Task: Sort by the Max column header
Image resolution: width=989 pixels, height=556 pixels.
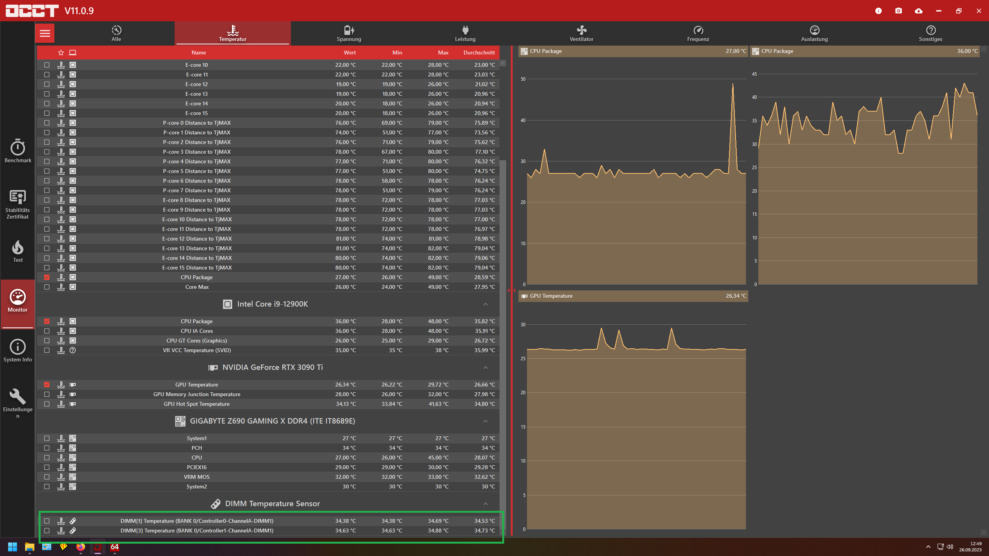Action: [x=443, y=53]
